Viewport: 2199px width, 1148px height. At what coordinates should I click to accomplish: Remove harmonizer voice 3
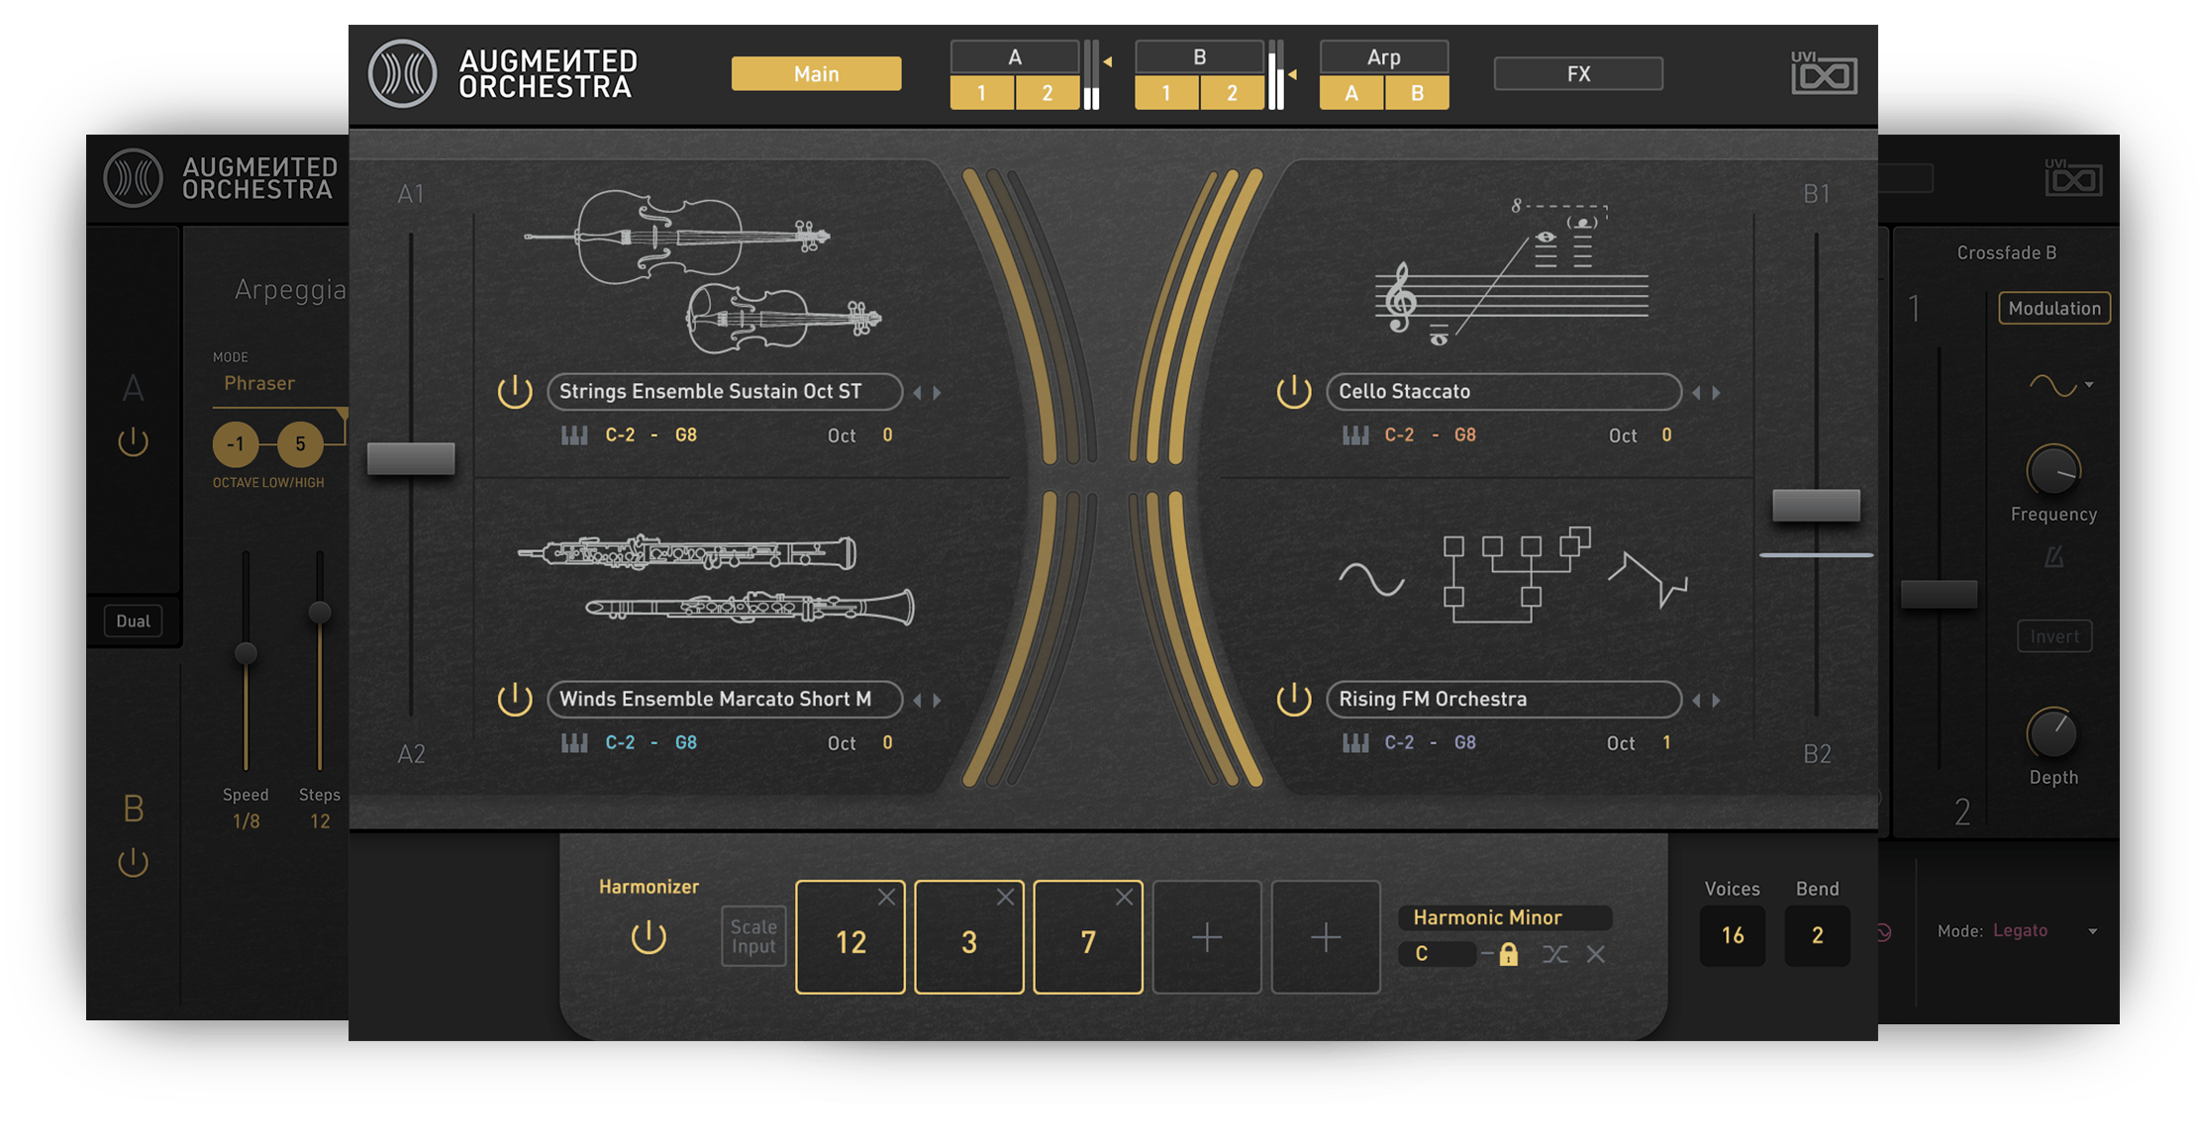tap(1005, 898)
